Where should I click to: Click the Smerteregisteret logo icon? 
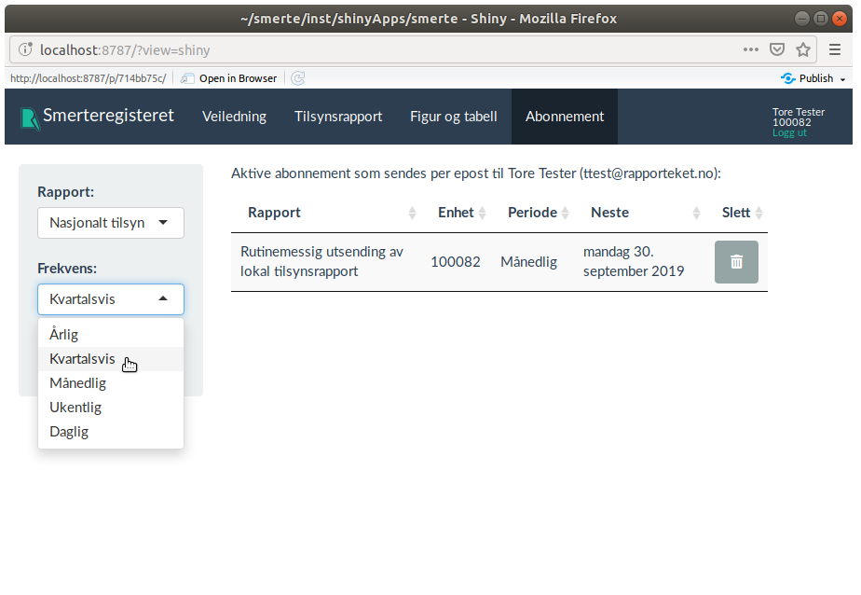(30, 118)
